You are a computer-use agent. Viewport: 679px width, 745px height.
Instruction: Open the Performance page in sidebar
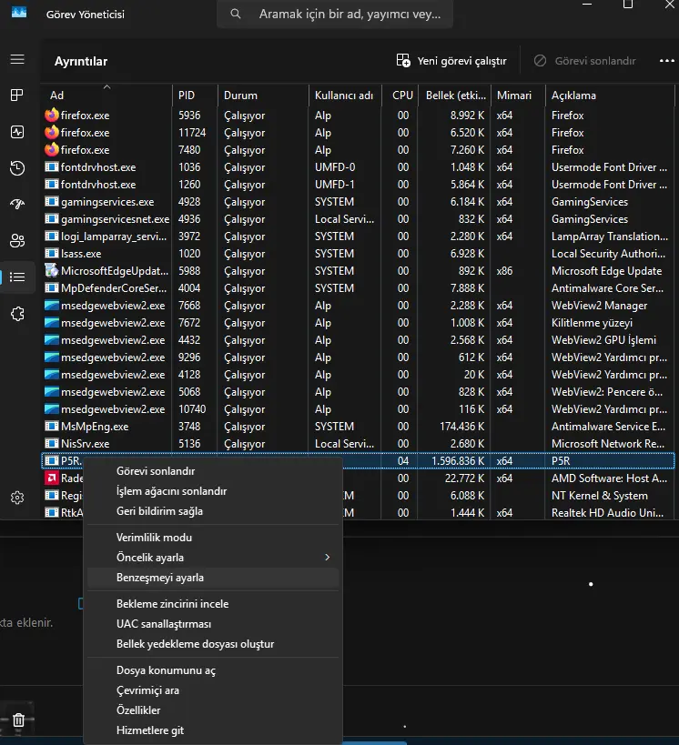point(17,132)
